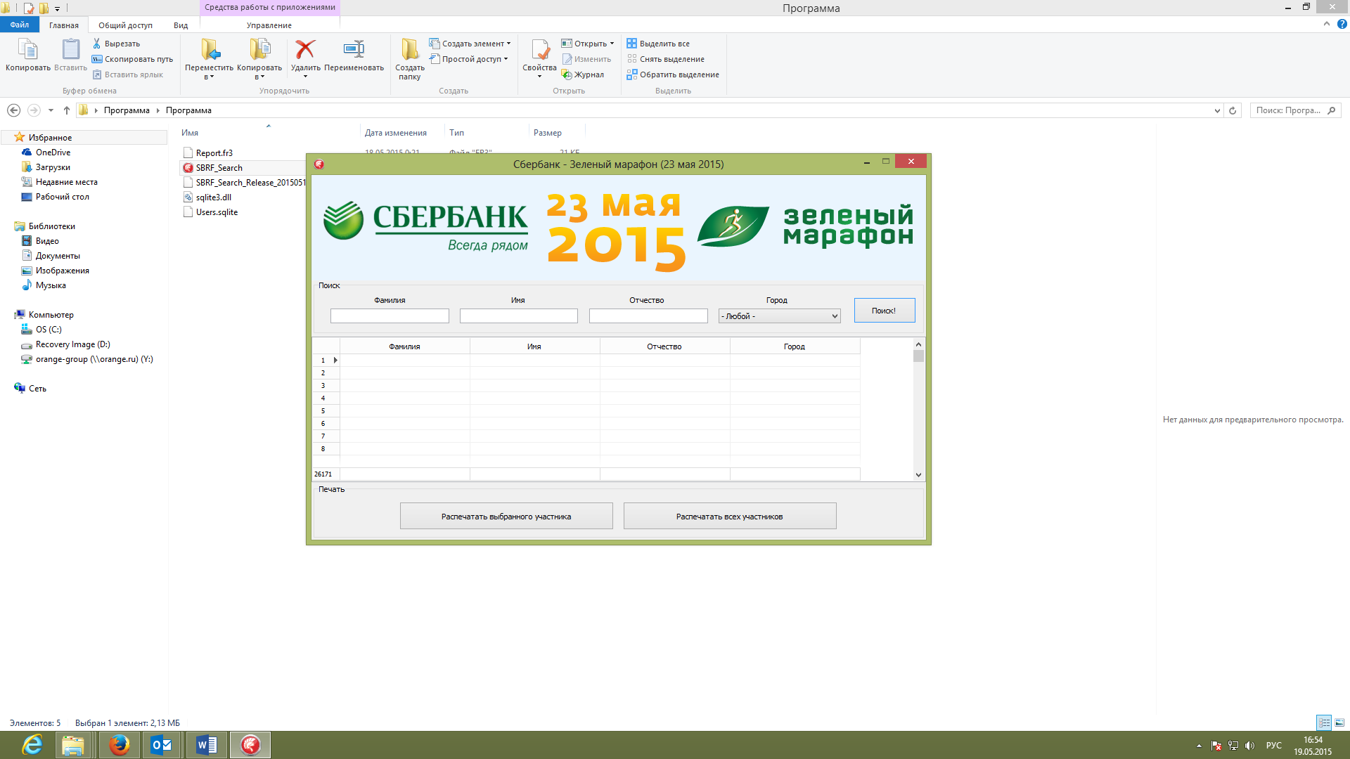Switch to the Вид ribbon tab

pyautogui.click(x=181, y=25)
